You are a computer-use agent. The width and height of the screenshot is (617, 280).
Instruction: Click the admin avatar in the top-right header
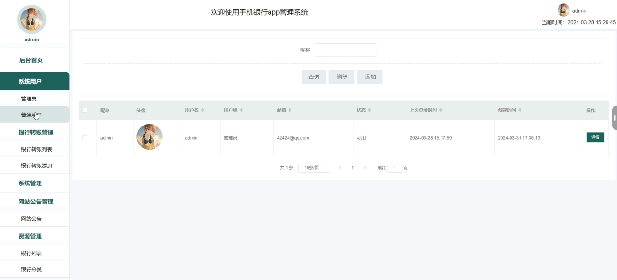tap(563, 10)
